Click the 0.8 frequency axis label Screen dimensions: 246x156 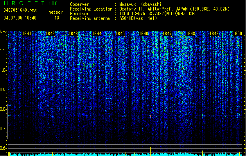coord(4,109)
